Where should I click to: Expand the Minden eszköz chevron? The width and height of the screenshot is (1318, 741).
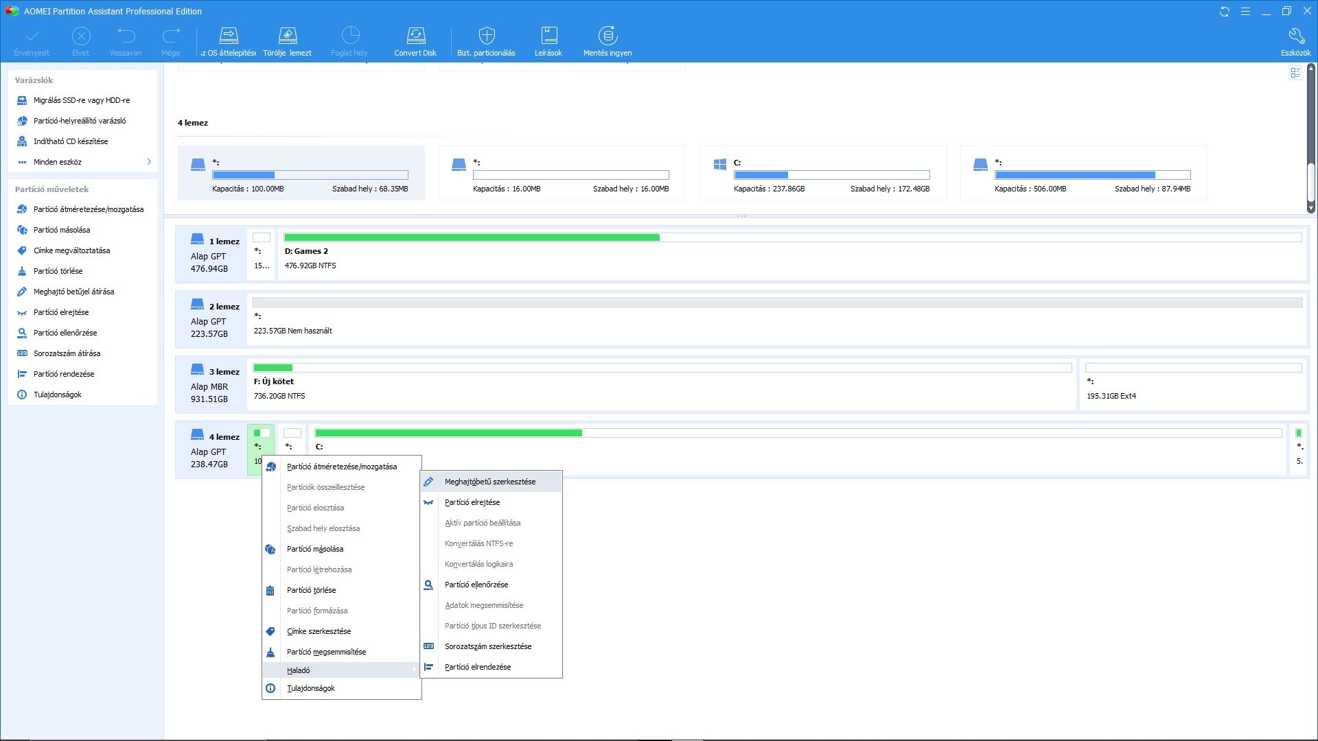(149, 162)
